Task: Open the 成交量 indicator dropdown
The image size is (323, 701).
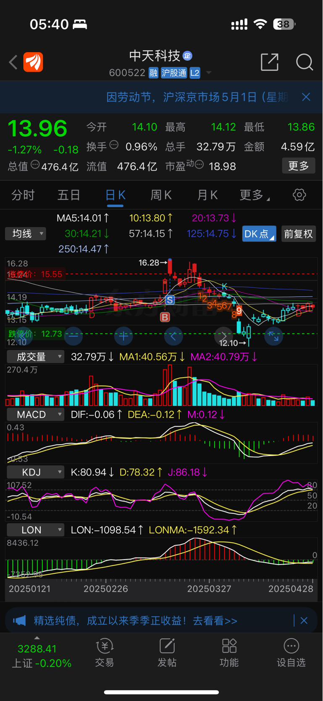Action: click(x=36, y=357)
